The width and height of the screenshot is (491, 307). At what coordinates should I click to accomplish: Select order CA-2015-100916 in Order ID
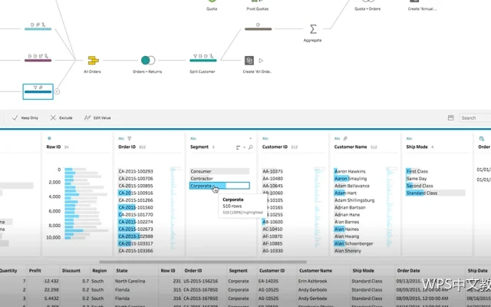136,193
